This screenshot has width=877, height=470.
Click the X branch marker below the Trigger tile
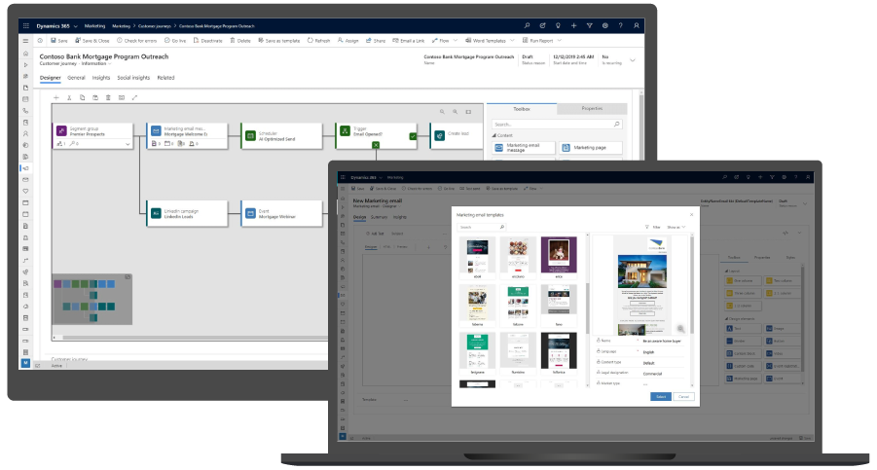pyautogui.click(x=376, y=145)
